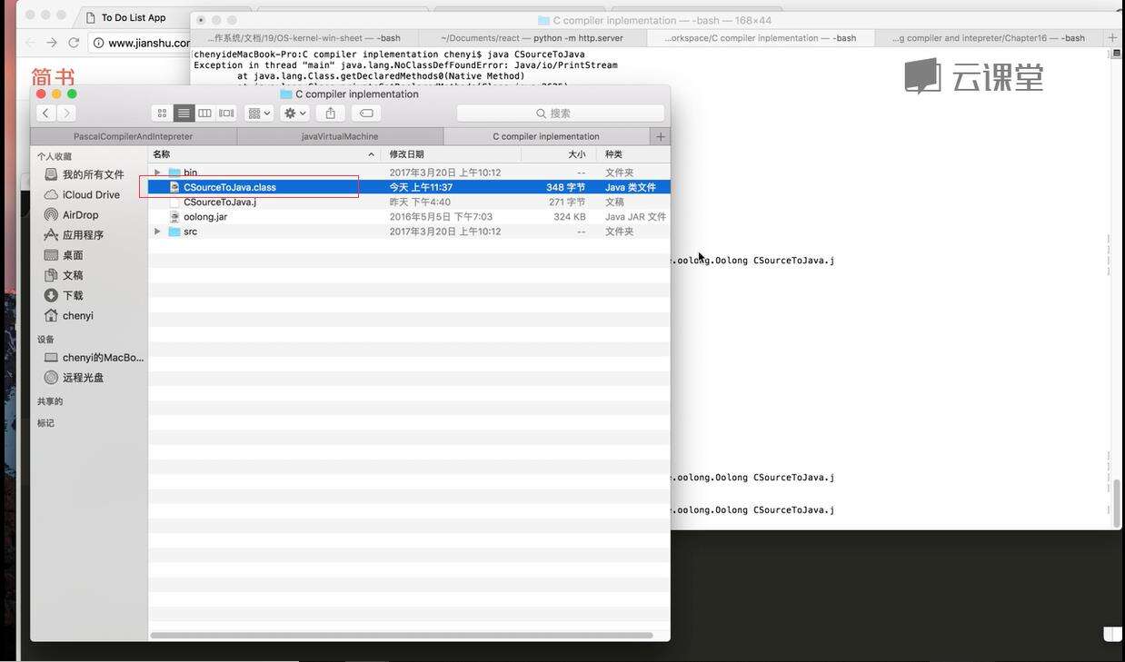The height and width of the screenshot is (662, 1125).
Task: Switch to the python -m http.server terminal tab
Action: pyautogui.click(x=532, y=38)
